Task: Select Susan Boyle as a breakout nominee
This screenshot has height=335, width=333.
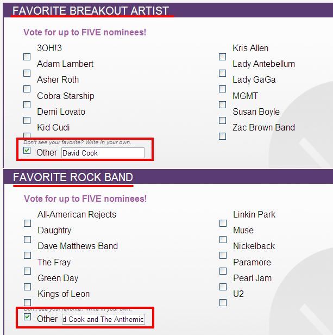Action: tap(222, 120)
